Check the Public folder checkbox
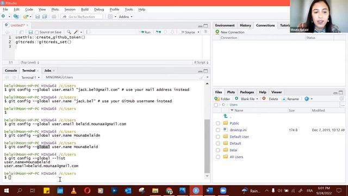The width and height of the screenshot is (348, 196). pyautogui.click(x=218, y=123)
